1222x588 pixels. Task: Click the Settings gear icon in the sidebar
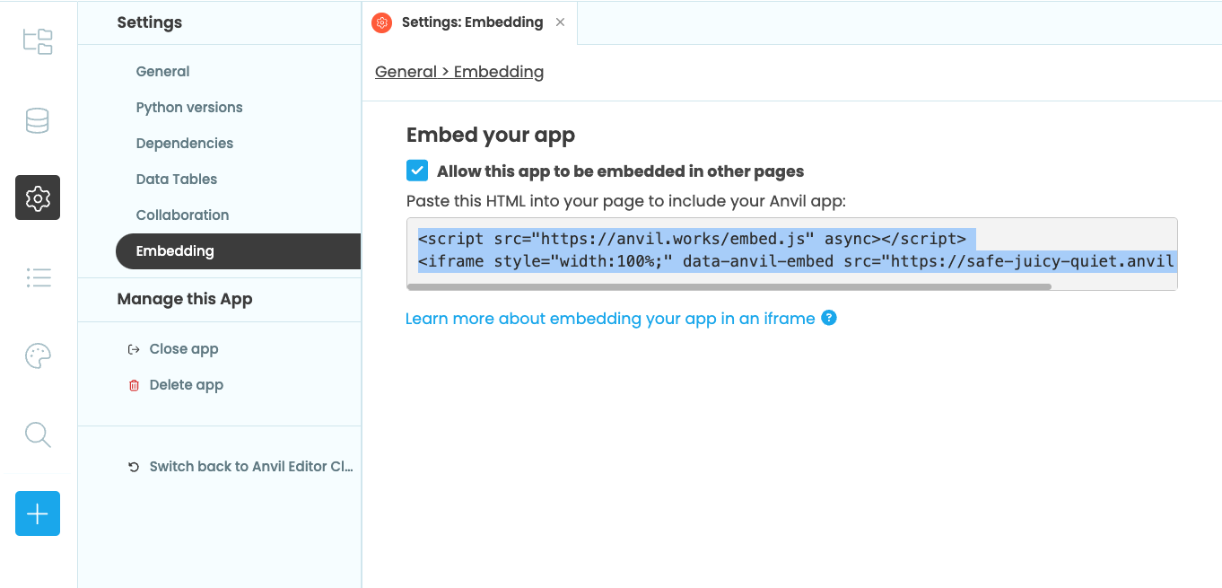37,197
